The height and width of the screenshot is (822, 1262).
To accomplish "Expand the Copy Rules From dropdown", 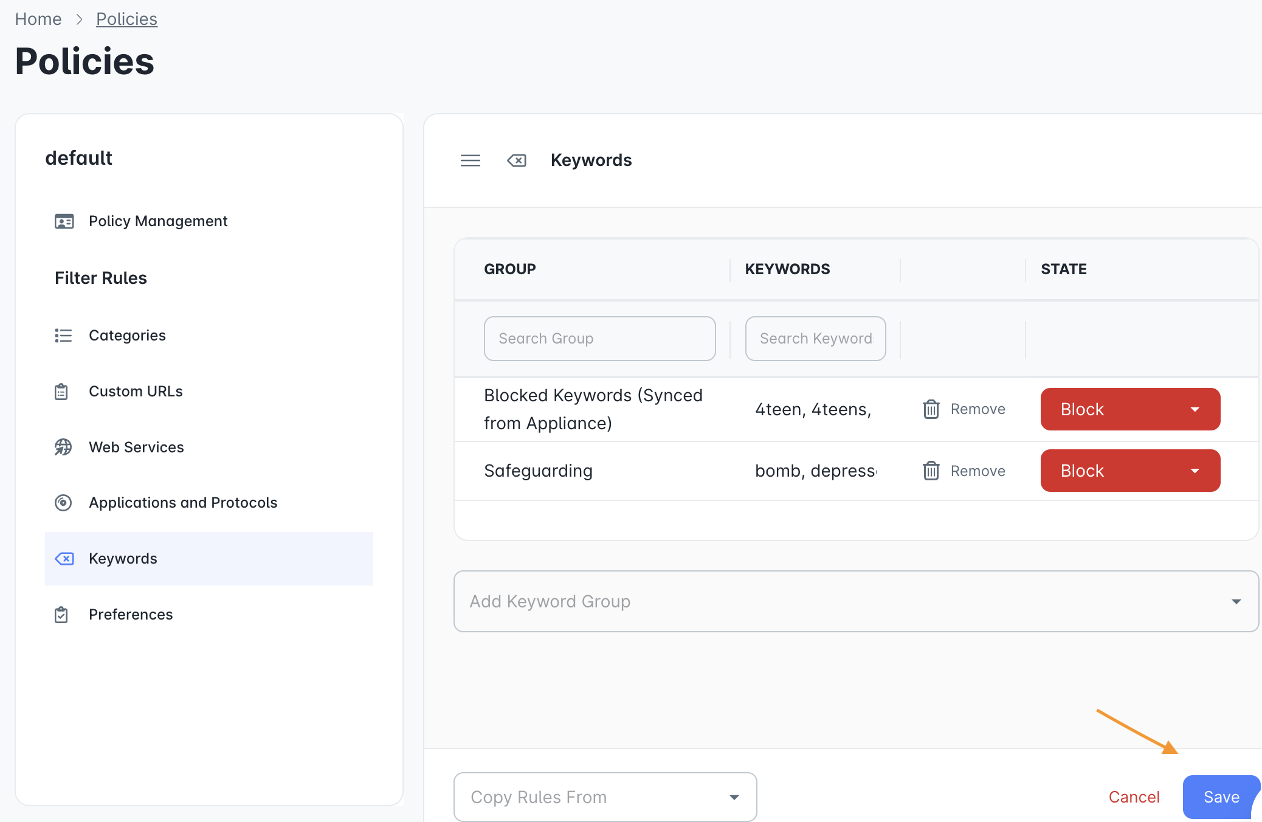I will tap(605, 797).
